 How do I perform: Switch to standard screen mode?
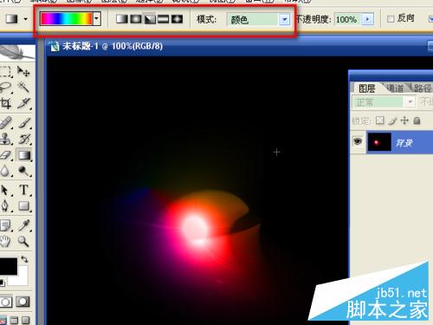(x=3, y=321)
